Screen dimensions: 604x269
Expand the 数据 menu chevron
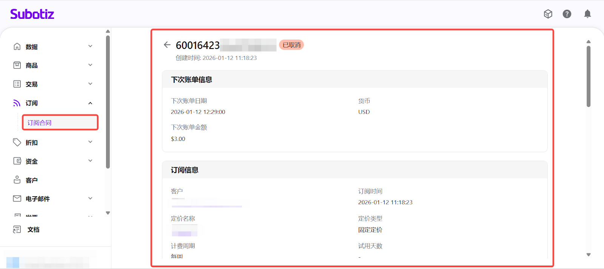tap(90, 46)
